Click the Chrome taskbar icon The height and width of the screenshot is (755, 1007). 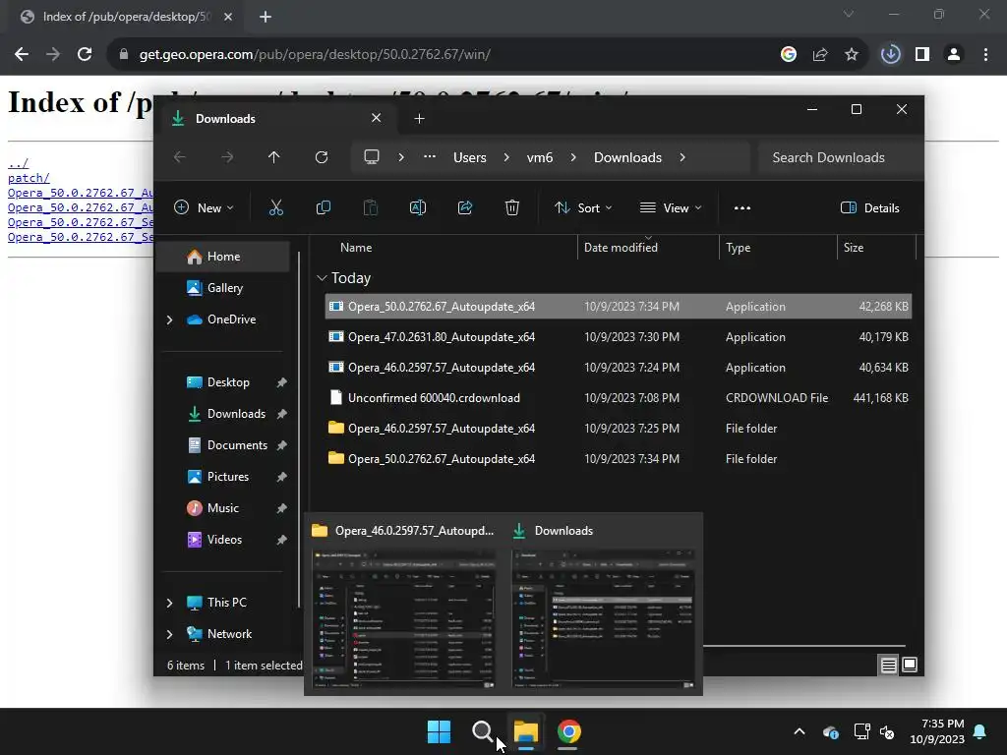(569, 731)
